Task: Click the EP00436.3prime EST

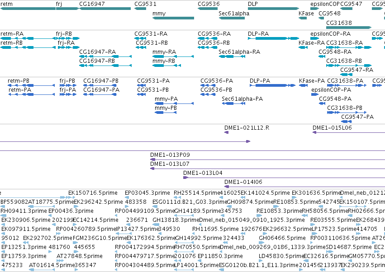Action: 50,216
